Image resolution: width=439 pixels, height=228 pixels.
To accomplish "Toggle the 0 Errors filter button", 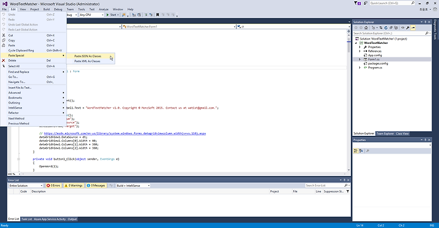I will [53, 185].
